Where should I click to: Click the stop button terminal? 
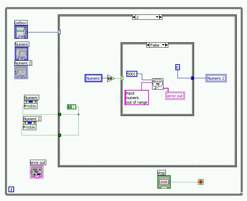point(164,182)
